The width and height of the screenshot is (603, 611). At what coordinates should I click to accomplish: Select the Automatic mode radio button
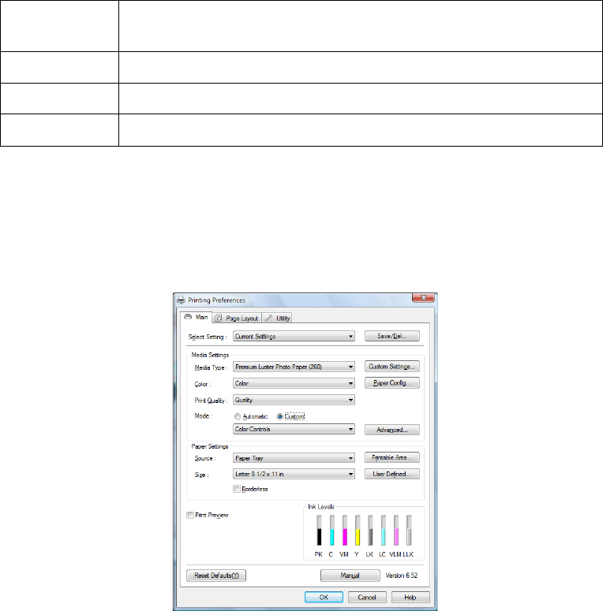[x=238, y=415]
